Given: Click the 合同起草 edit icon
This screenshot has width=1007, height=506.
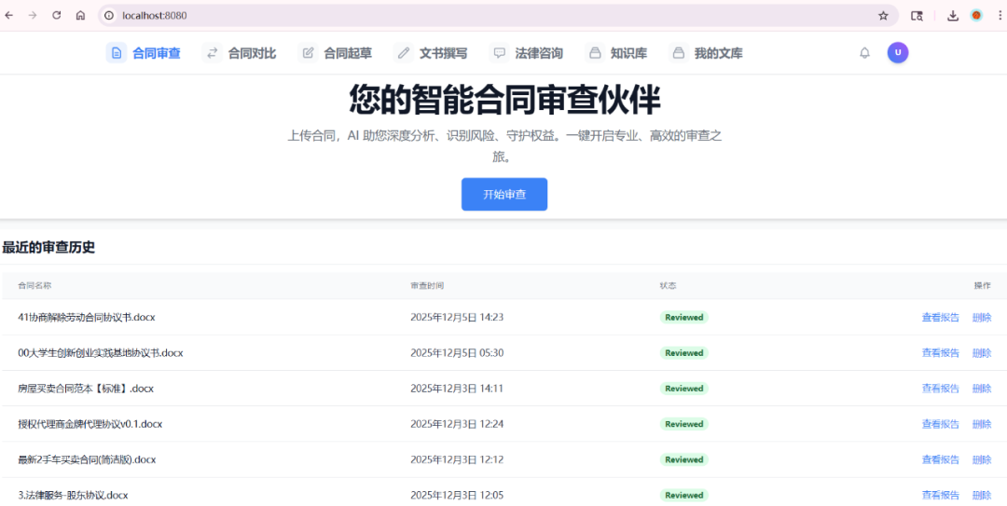Looking at the screenshot, I should (x=309, y=53).
